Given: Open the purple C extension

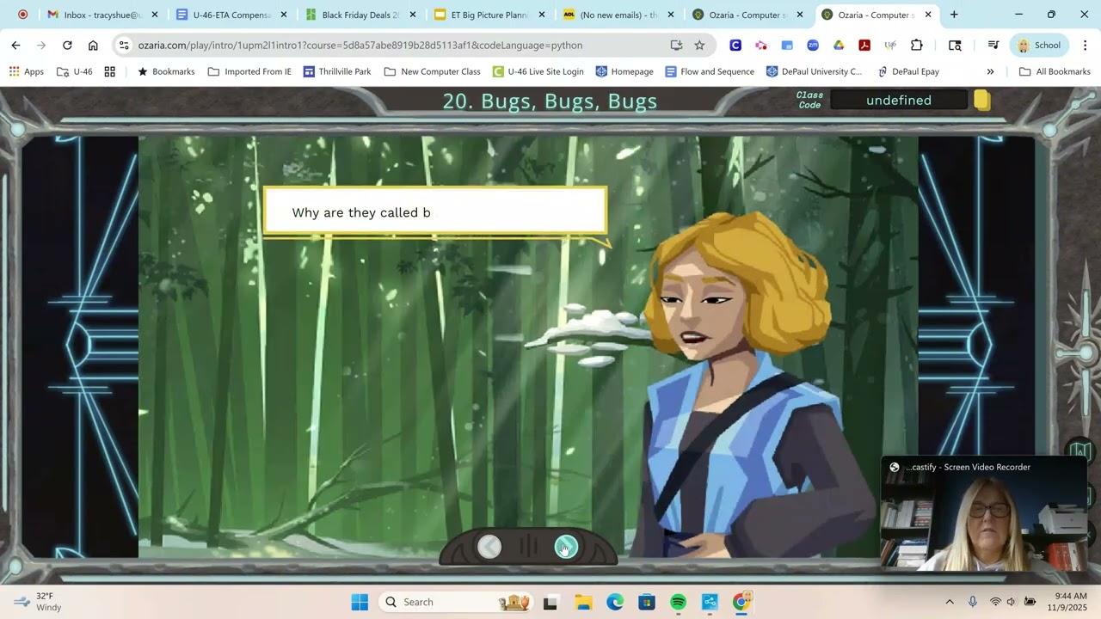Looking at the screenshot, I should tap(735, 46).
